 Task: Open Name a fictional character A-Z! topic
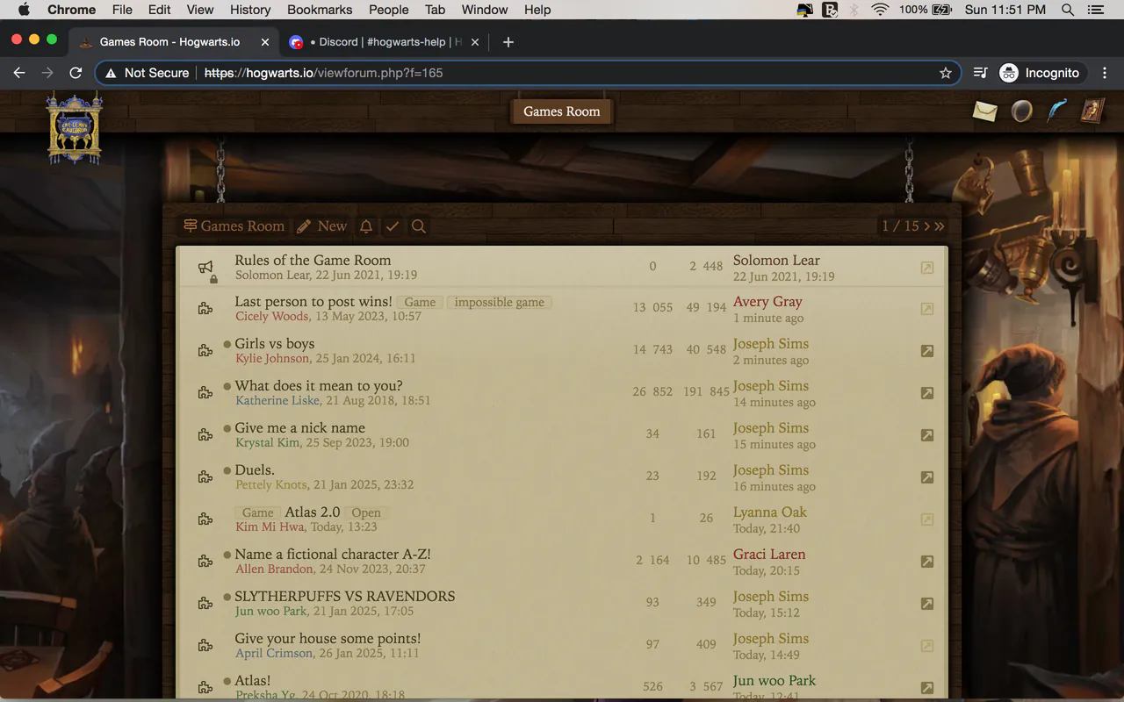click(333, 555)
